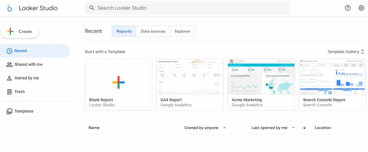Click the gallery icon beside Templates
Viewport: 368px width, 152px height.
pyautogui.click(x=9, y=111)
